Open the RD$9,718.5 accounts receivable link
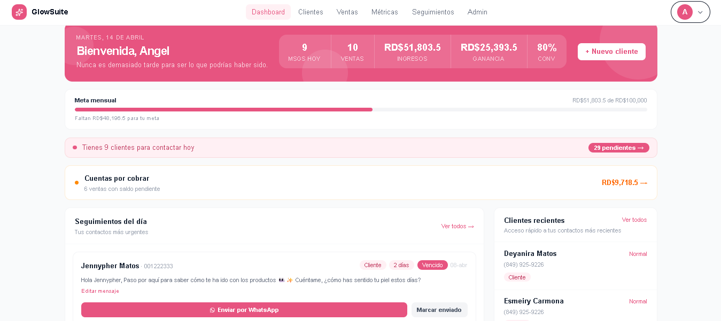 [624, 183]
